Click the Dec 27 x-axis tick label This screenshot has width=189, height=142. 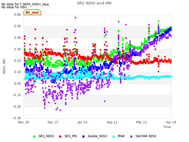click(x=53, y=122)
